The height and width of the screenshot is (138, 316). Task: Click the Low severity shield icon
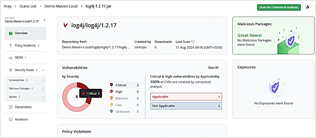pos(111,105)
